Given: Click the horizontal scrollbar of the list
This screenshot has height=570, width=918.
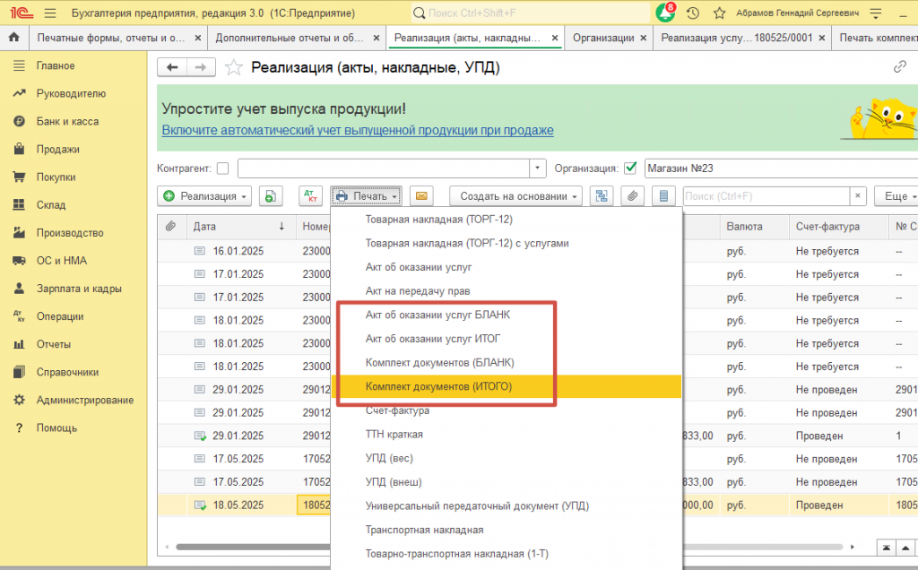Looking at the screenshot, I should click(508, 548).
